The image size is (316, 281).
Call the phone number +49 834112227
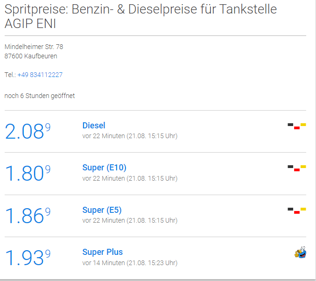(40, 75)
